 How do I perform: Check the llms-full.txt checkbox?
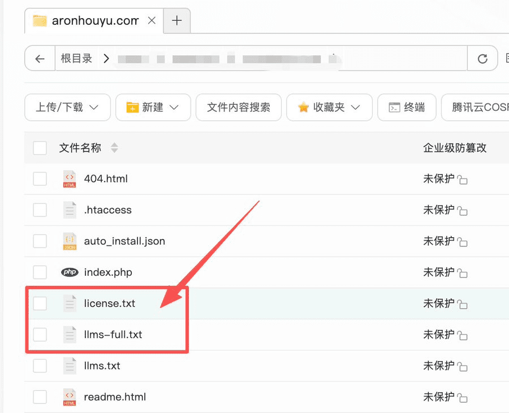[x=40, y=334]
